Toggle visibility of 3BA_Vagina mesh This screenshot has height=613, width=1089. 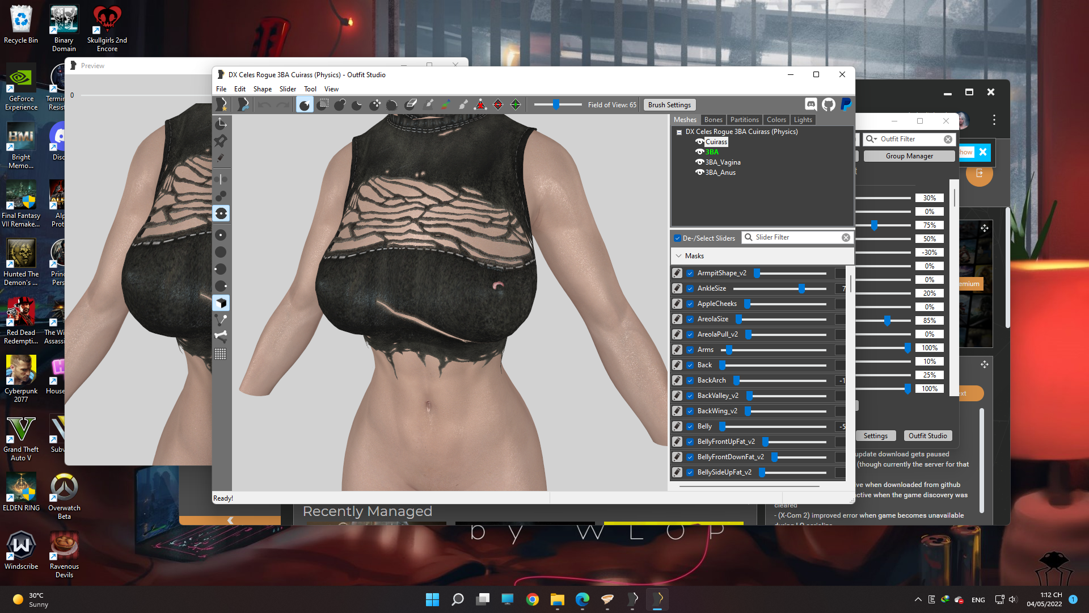(700, 162)
